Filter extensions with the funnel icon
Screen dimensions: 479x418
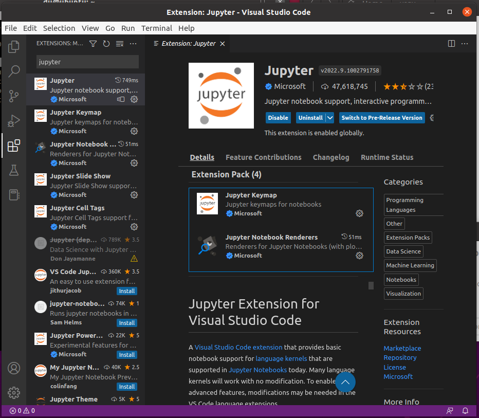(93, 44)
